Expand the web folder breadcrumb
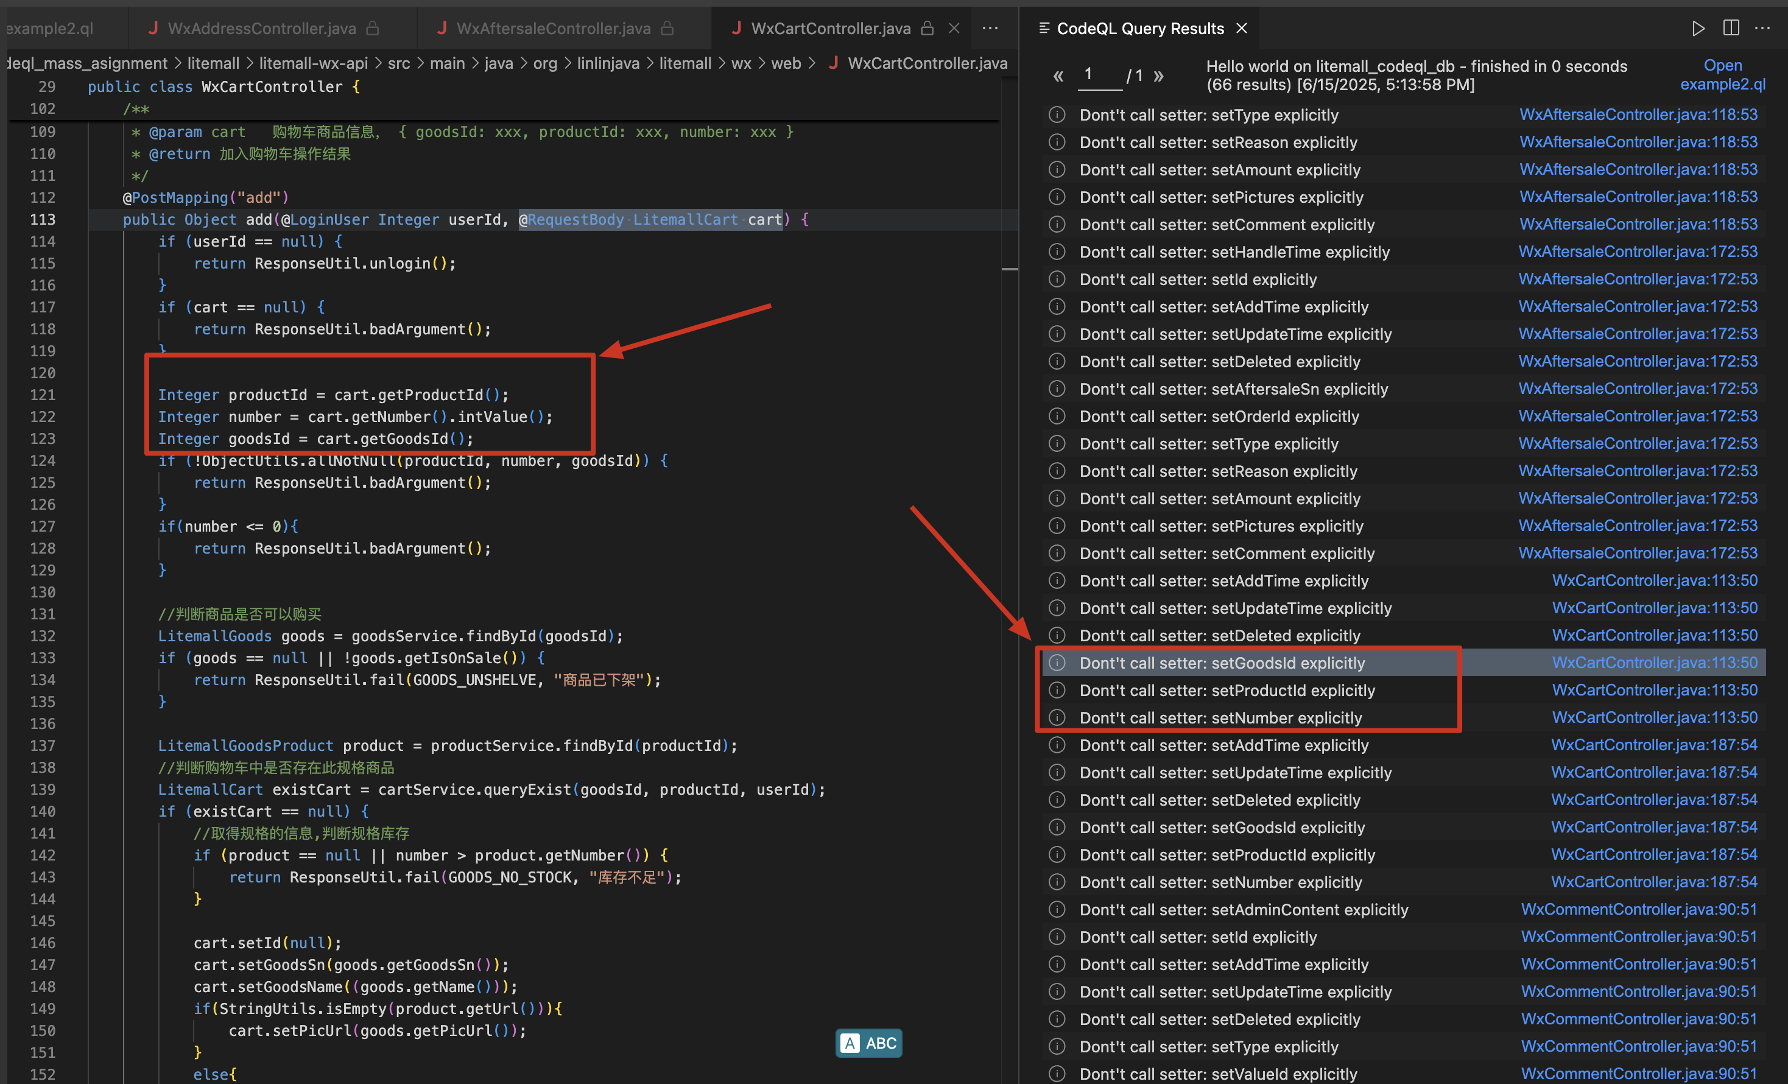This screenshot has width=1788, height=1084. 785,63
